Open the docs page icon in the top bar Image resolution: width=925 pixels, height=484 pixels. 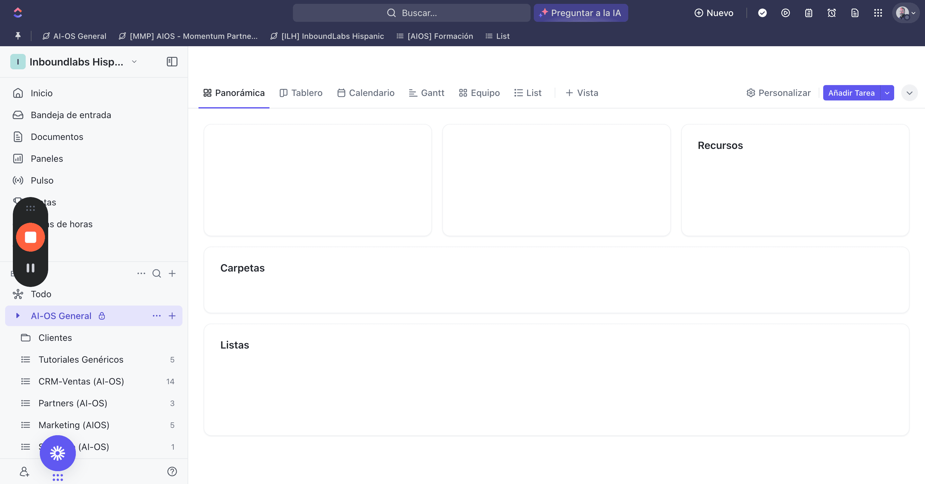click(x=855, y=13)
